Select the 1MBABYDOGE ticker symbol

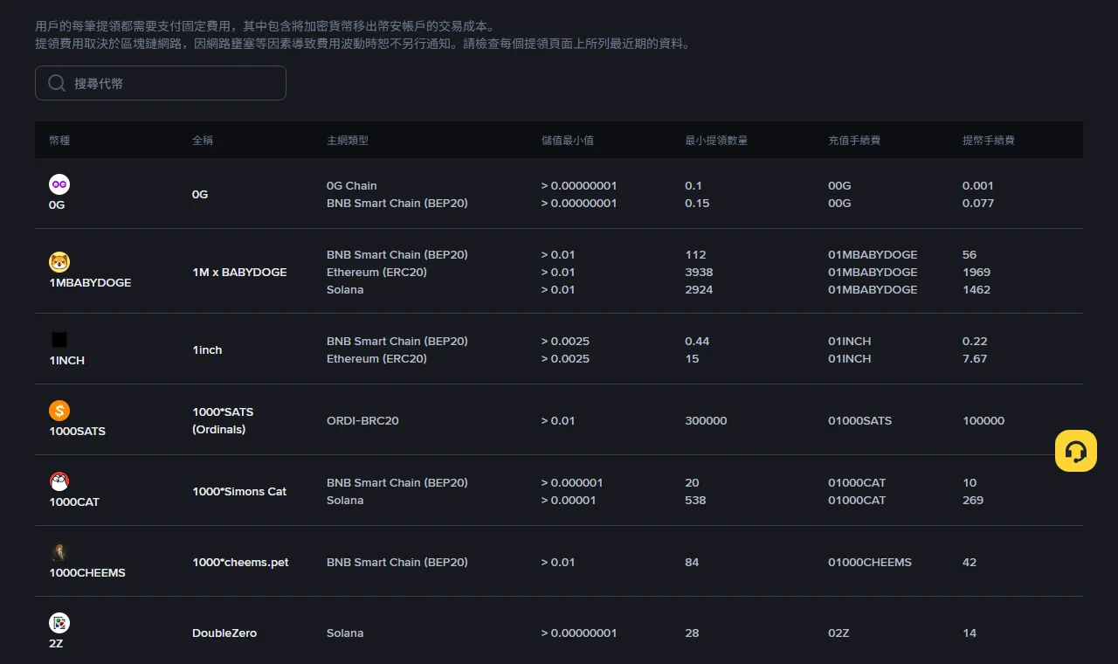[x=90, y=282]
